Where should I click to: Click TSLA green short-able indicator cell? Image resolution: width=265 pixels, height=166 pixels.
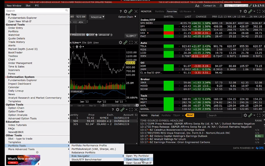pyautogui.click(x=169, y=46)
